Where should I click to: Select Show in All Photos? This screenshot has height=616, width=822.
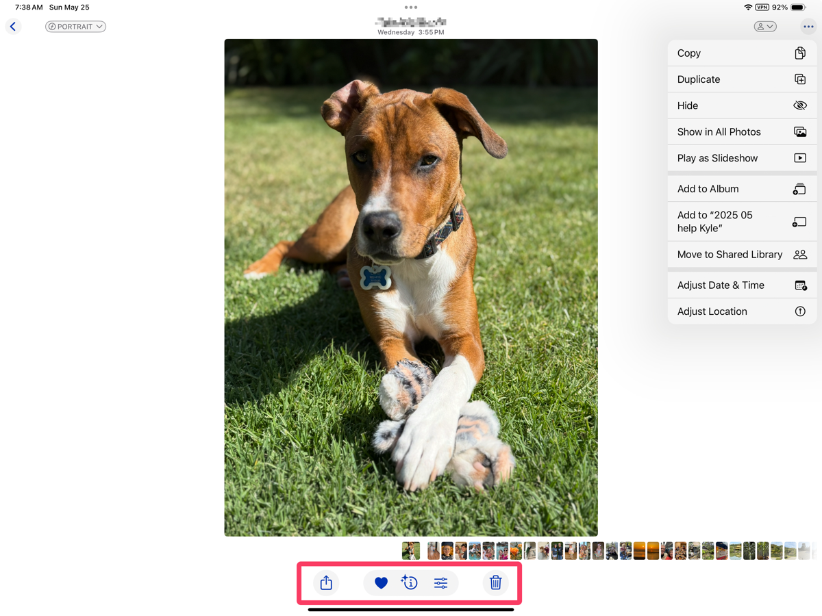(741, 131)
